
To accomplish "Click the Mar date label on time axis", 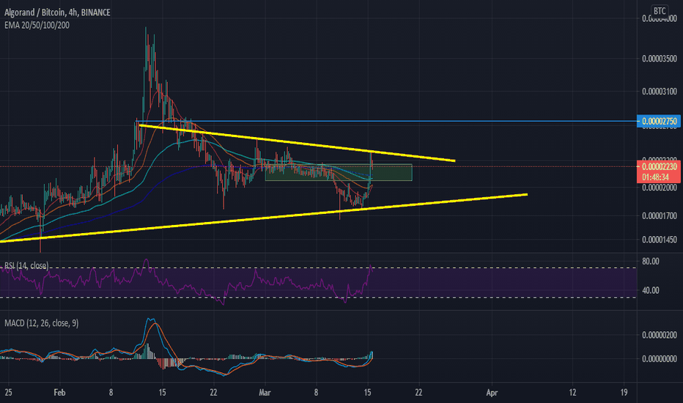I will point(265,393).
